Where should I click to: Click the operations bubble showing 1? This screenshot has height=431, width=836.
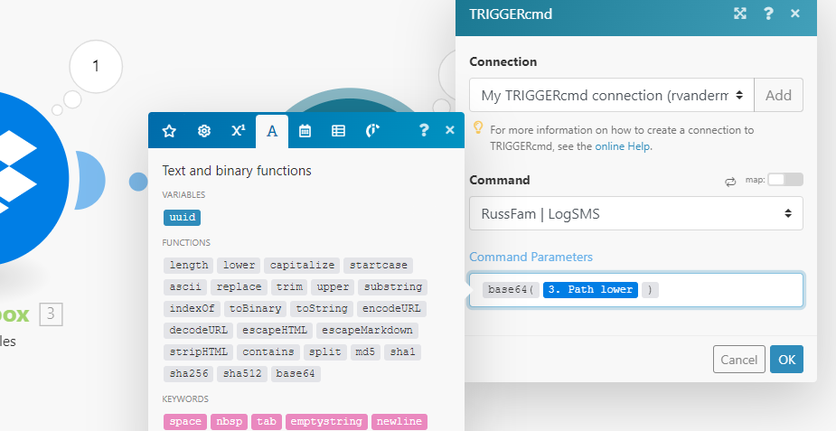[x=96, y=66]
